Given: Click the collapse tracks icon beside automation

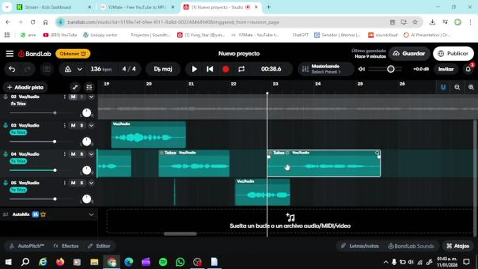Looking at the screenshot, I should 89,87.
